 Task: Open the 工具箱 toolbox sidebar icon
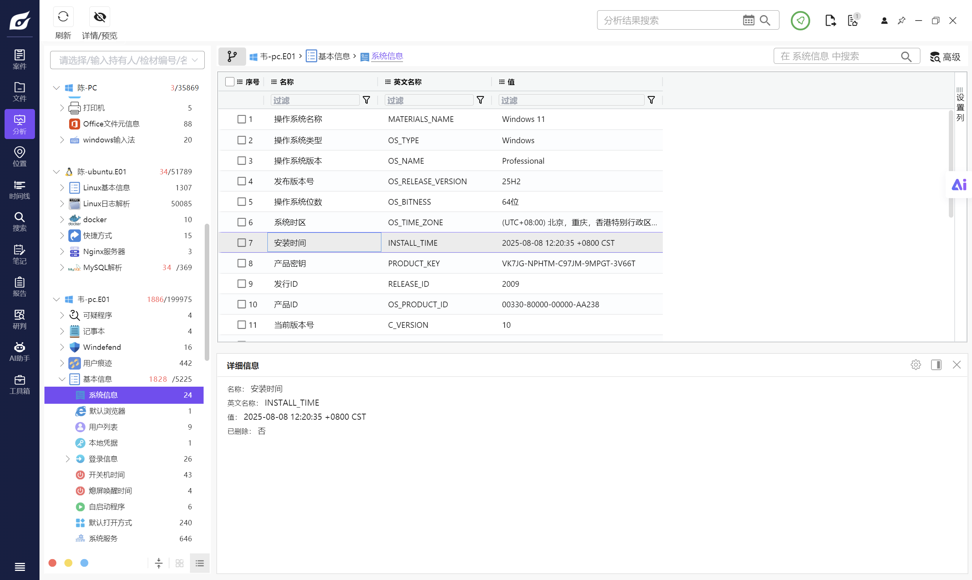pyautogui.click(x=19, y=384)
